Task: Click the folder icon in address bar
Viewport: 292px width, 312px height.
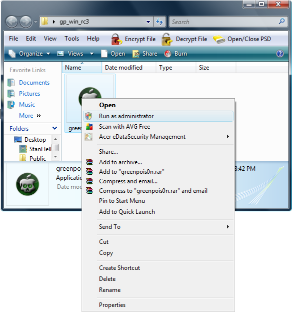Action: click(45, 21)
